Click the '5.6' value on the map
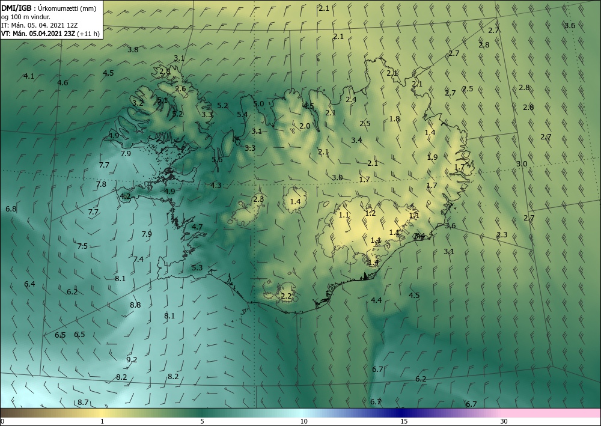Screen dimensions: 601x426 coord(217,159)
